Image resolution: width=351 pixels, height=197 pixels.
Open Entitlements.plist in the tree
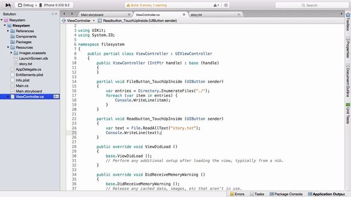(29, 75)
